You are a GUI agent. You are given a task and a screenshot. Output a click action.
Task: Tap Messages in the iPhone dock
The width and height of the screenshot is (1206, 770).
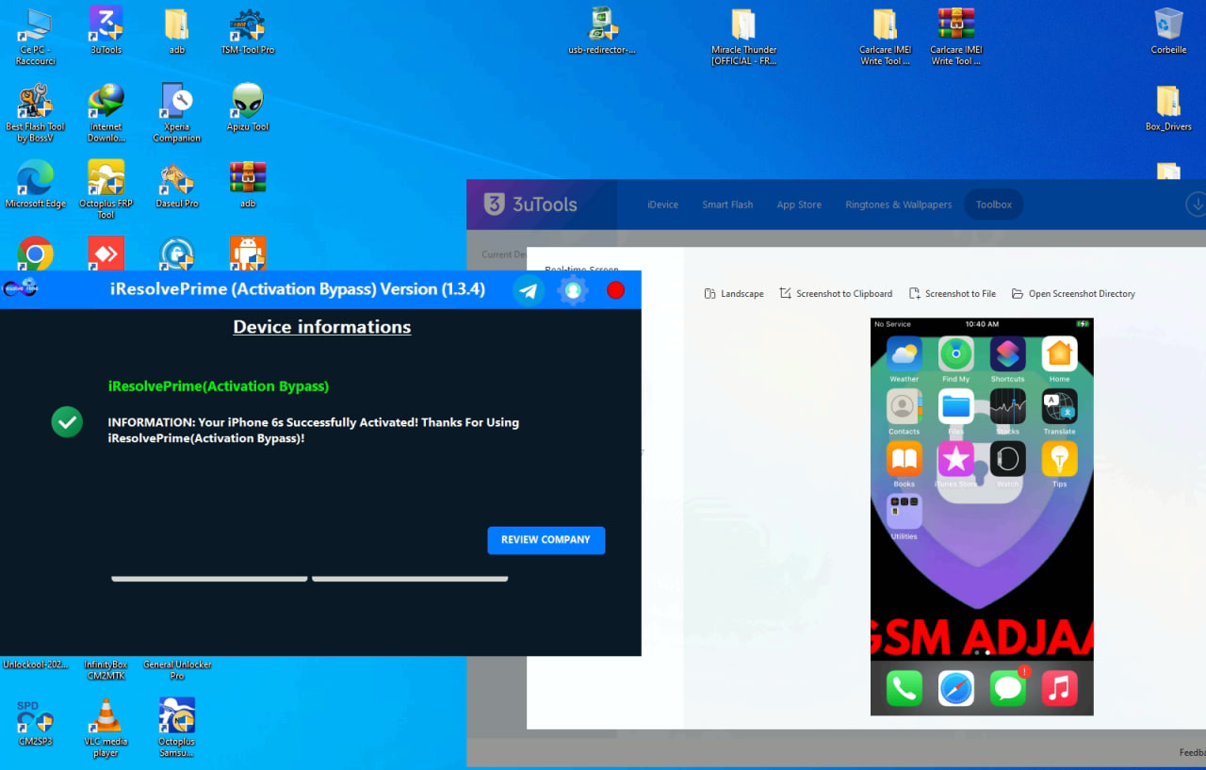1008,688
